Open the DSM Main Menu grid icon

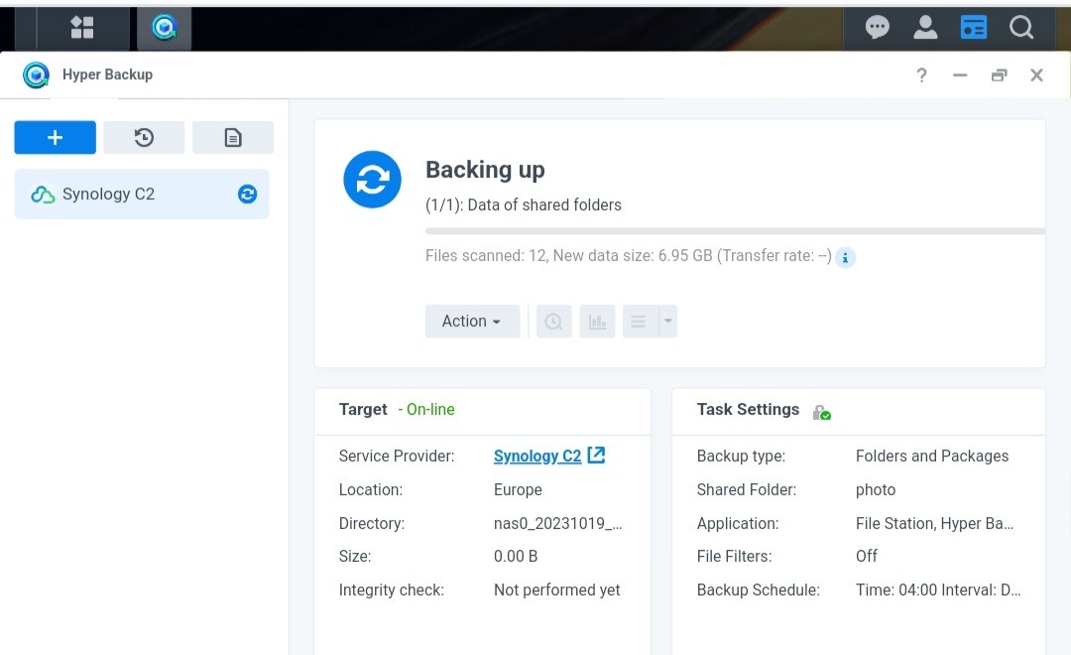82,28
